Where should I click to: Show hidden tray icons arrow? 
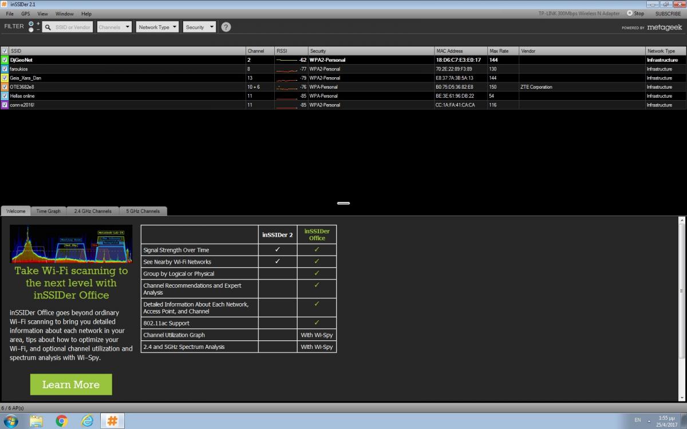tap(649, 420)
